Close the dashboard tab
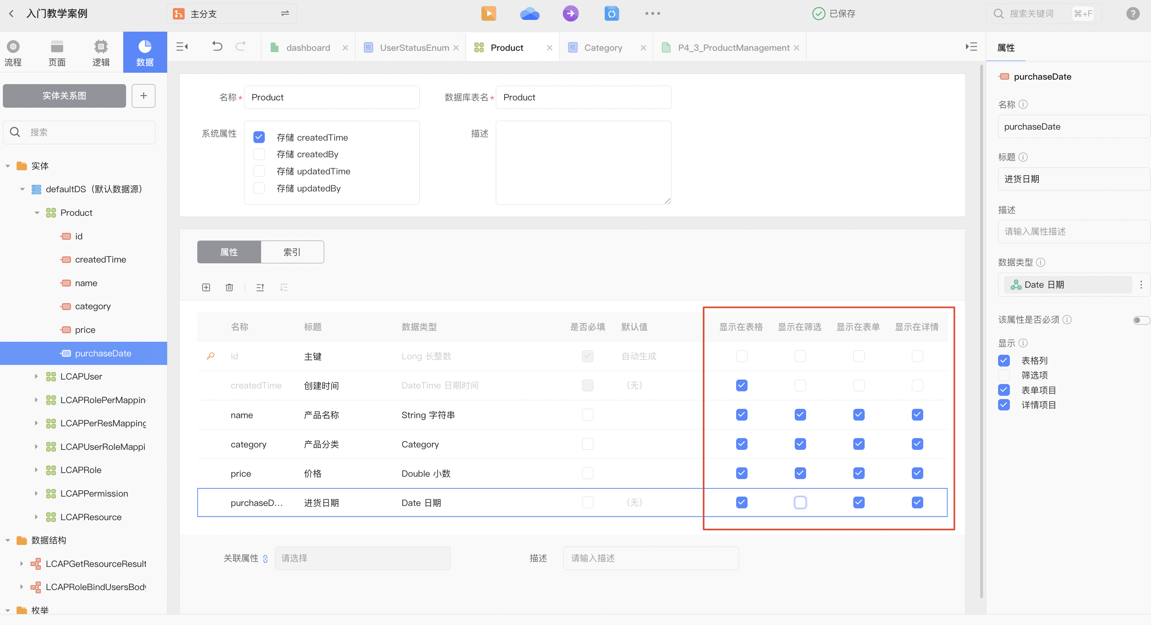The image size is (1151, 625). pos(345,47)
